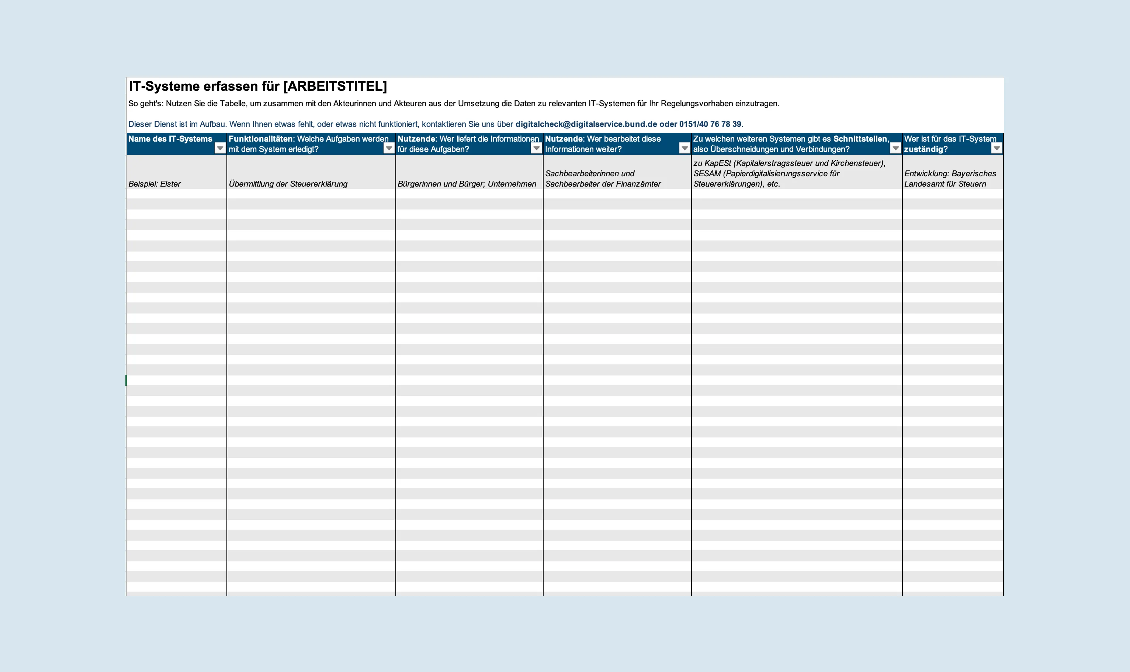Select the 'Beispiel: Elster' example cell
The width and height of the screenshot is (1130, 672).
coord(177,172)
